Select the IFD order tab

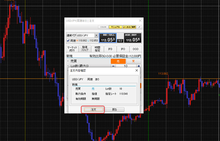(x=110, y=49)
